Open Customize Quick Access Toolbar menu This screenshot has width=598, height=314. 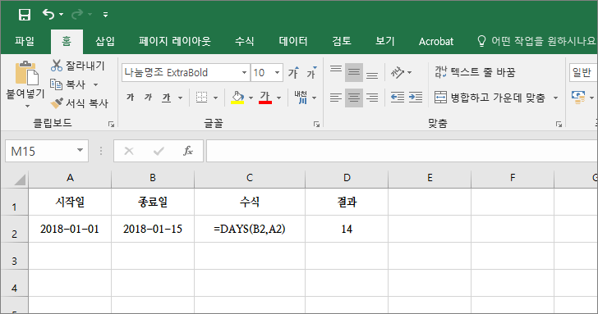click(105, 15)
